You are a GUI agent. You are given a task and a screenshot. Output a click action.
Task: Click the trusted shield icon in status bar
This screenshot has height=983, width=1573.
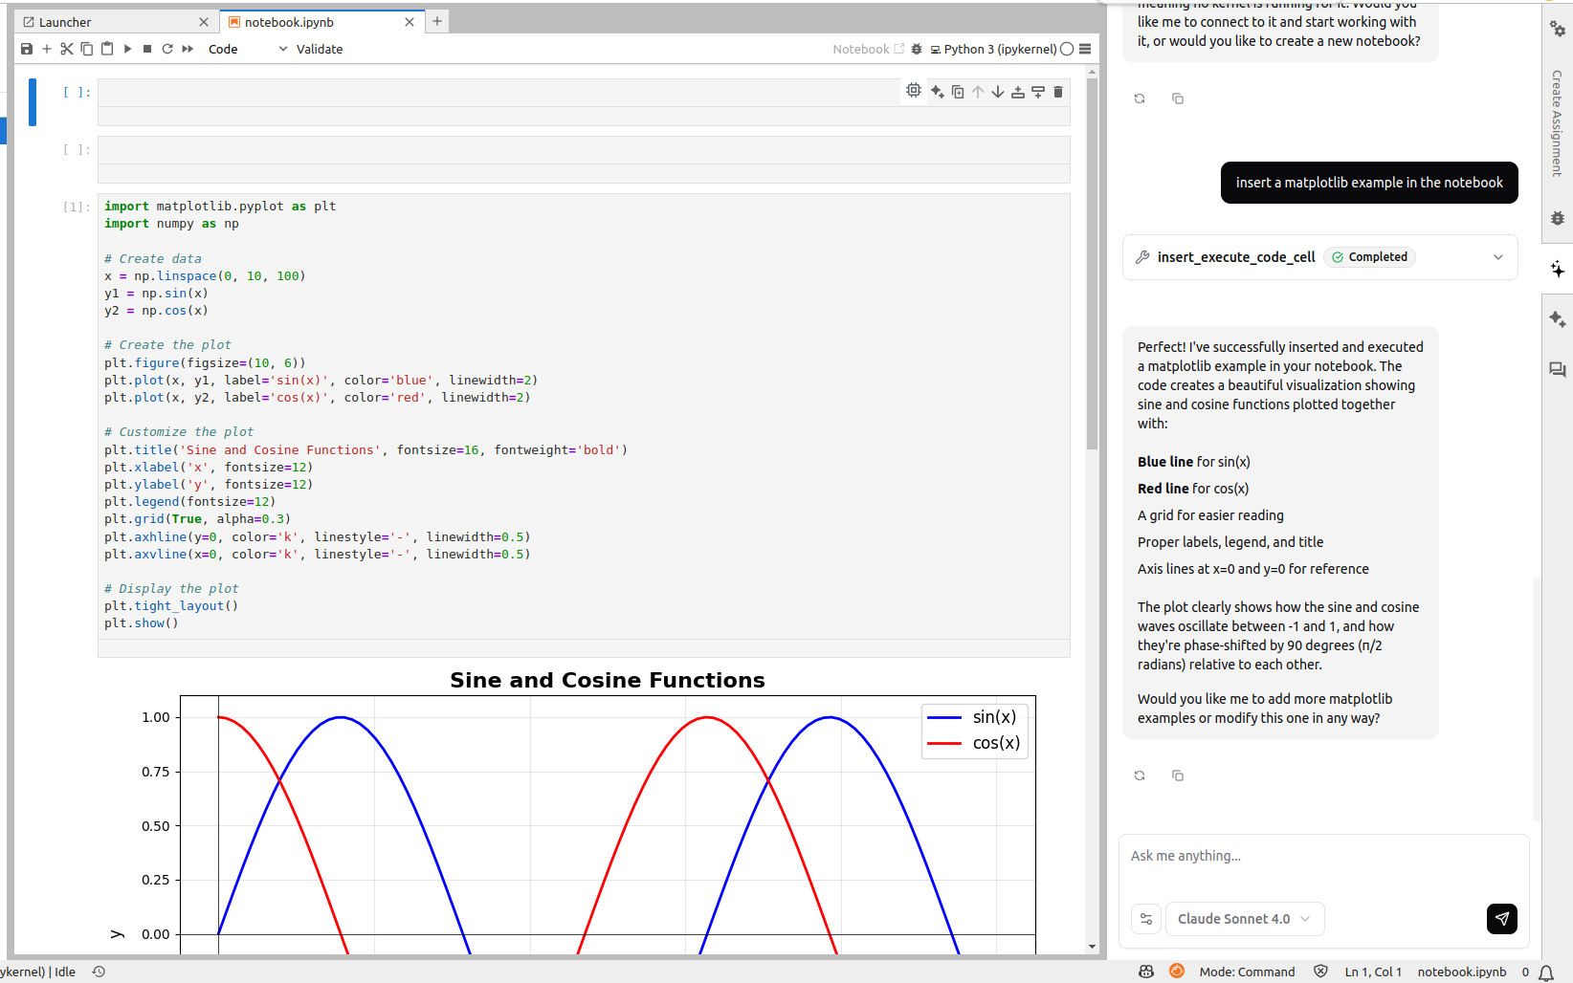[x=1320, y=972]
